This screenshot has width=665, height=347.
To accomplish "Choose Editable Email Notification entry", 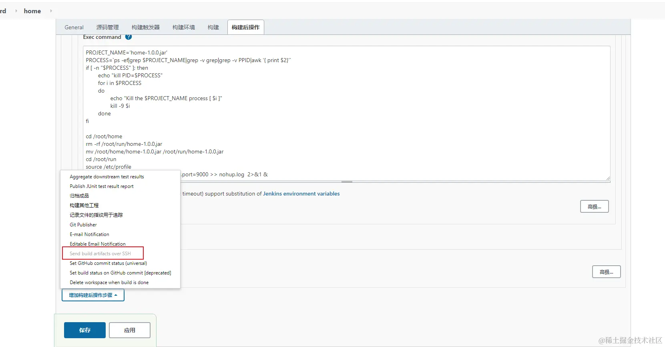I will [x=98, y=244].
